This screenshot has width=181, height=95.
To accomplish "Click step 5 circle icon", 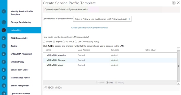I will coord(4,46).
